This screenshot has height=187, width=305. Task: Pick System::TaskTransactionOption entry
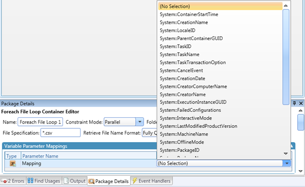(x=220, y=62)
